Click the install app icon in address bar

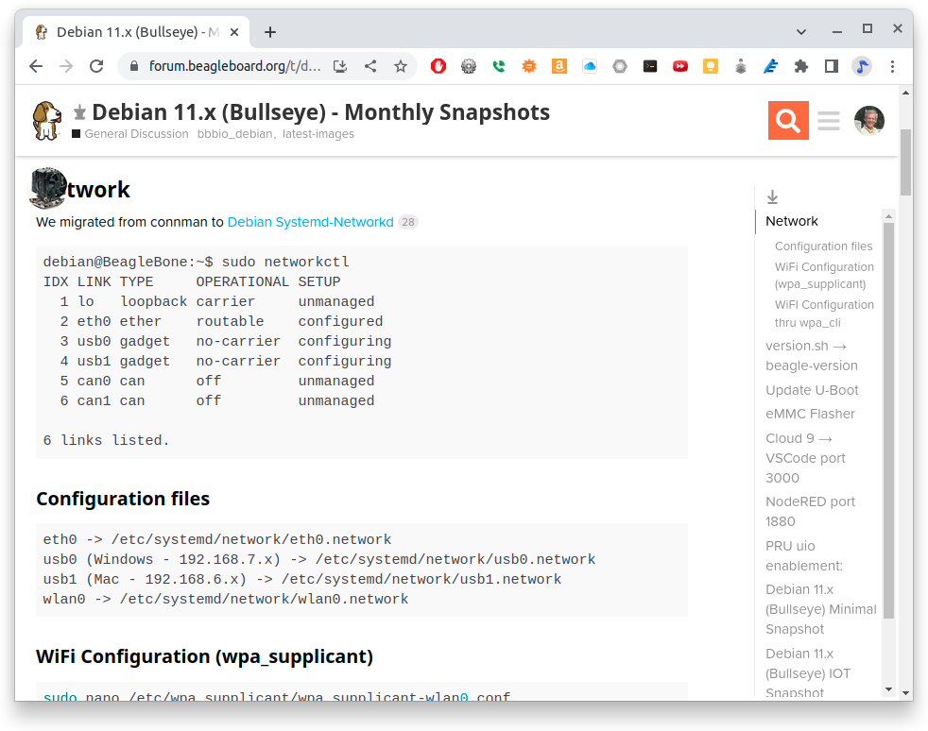pyautogui.click(x=341, y=66)
